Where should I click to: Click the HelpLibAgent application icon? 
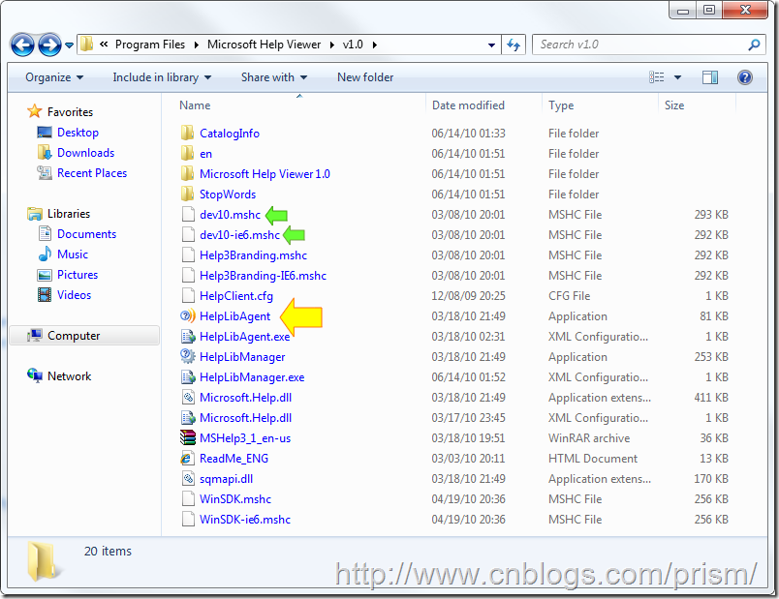click(x=188, y=315)
